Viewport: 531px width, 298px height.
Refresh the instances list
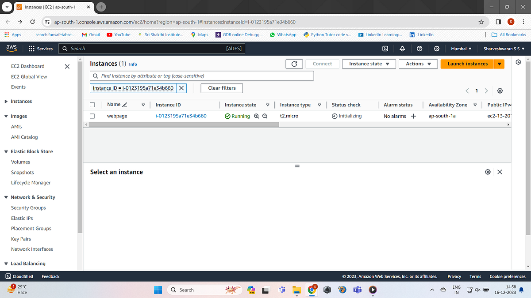[x=294, y=64]
